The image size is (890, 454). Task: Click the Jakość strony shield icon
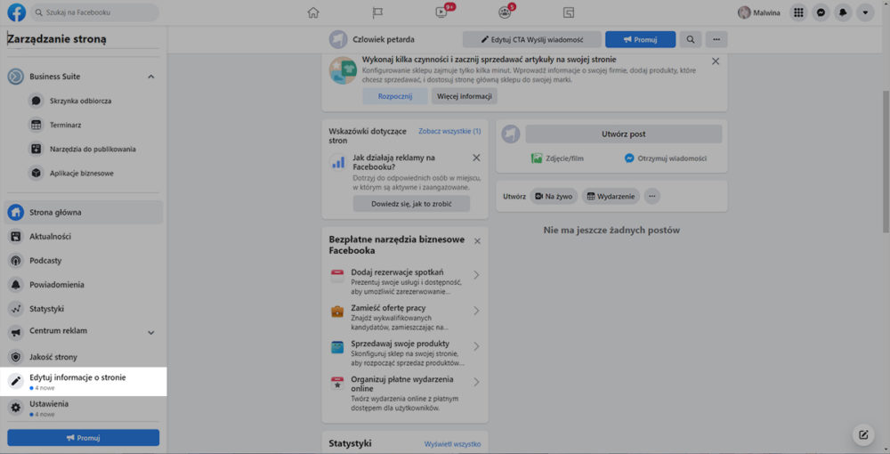(x=16, y=357)
